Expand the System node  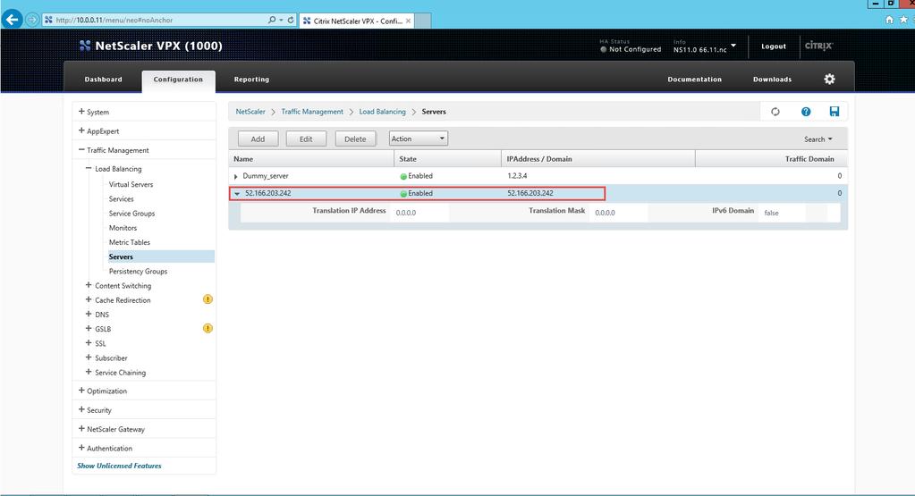[81, 112]
